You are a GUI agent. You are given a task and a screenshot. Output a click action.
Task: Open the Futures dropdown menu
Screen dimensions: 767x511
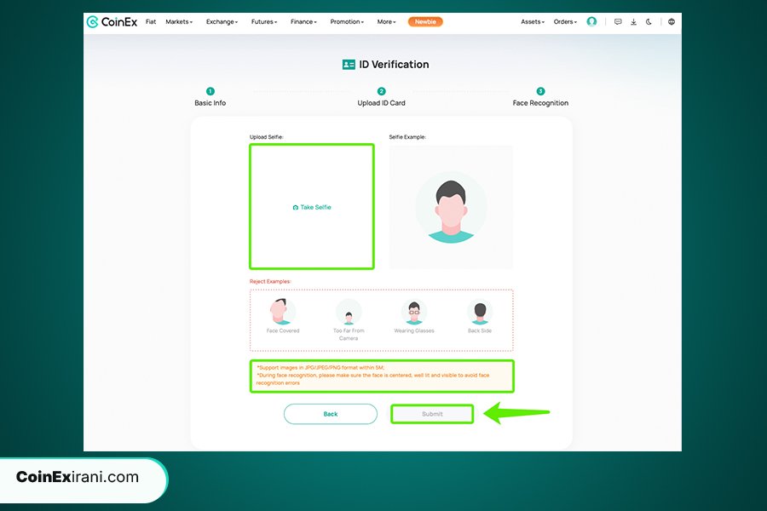[264, 22]
